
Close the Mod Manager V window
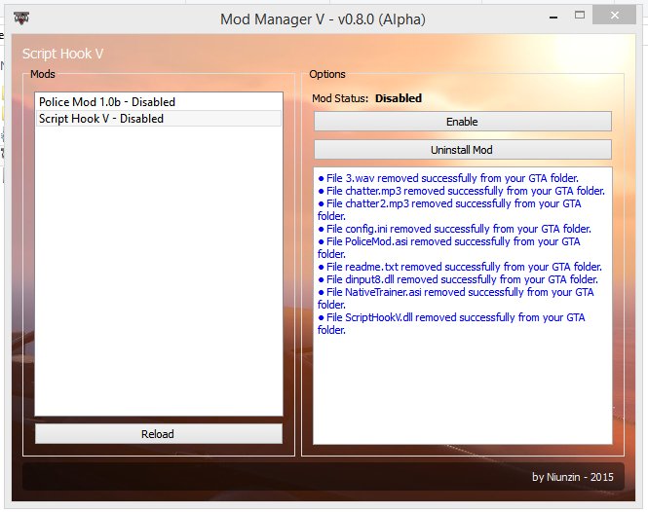point(615,16)
